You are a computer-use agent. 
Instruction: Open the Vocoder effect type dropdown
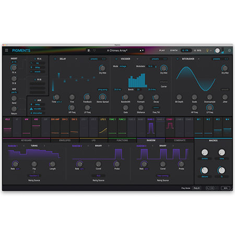click(x=137, y=59)
